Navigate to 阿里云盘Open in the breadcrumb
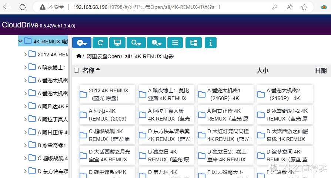The width and height of the screenshot is (331, 178). 103,56
